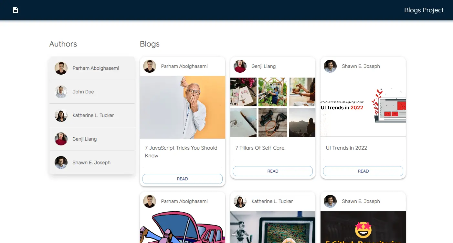Open John Doe's avatar in the Authors list

61,92
